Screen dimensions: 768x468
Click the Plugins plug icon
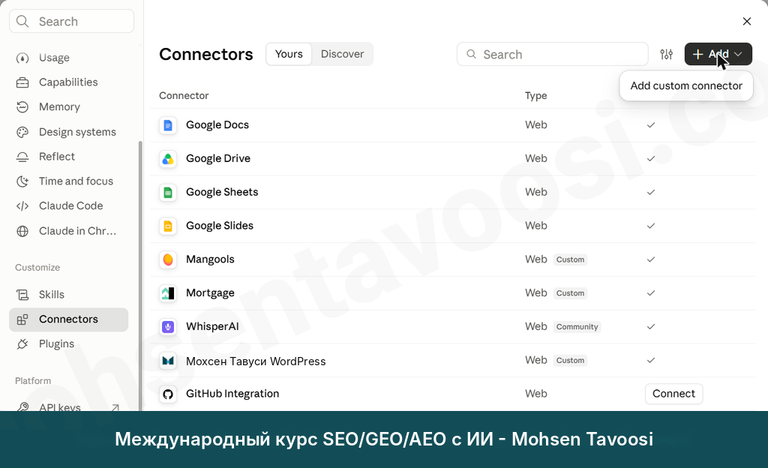coord(22,344)
